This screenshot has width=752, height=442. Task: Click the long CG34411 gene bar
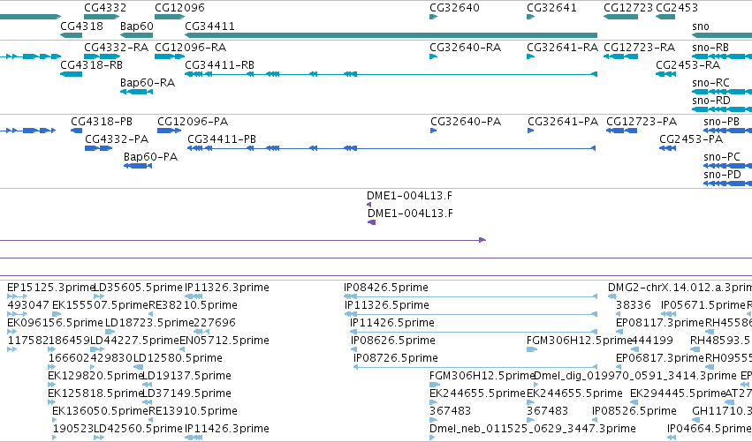click(x=391, y=35)
